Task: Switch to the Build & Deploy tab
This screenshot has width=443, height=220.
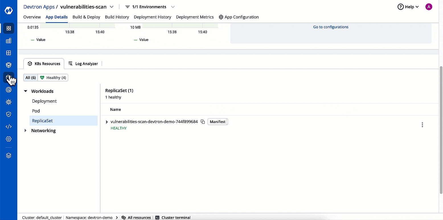Action: tap(86, 17)
